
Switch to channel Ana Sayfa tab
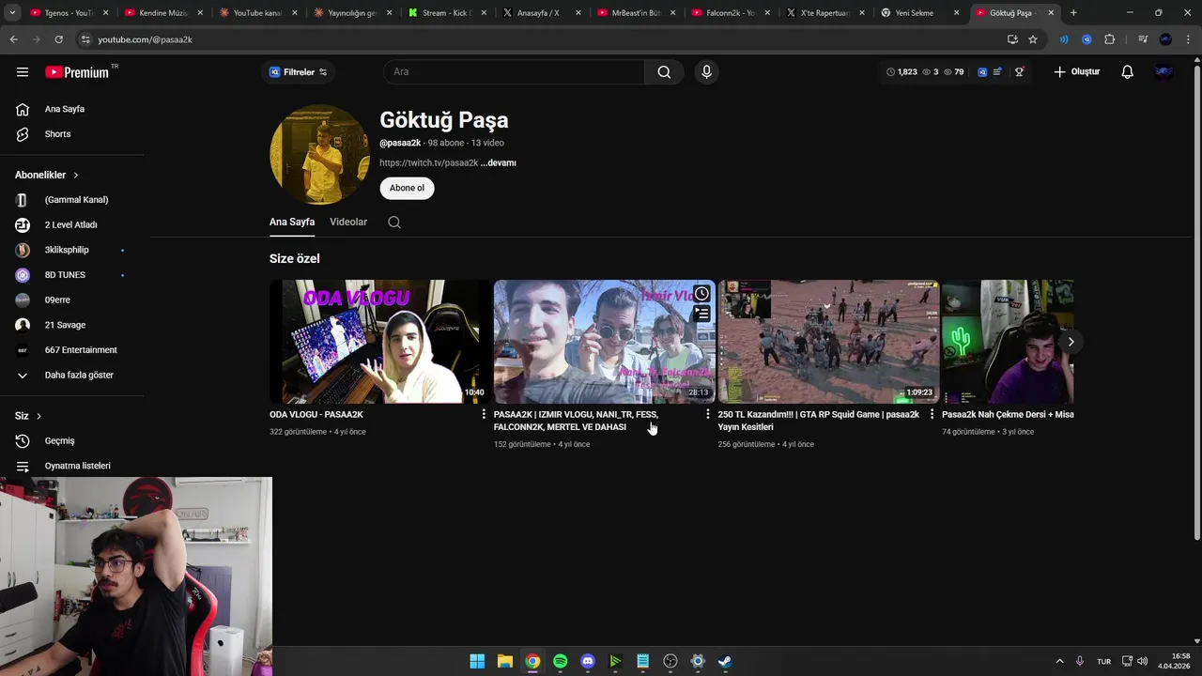tap(292, 223)
